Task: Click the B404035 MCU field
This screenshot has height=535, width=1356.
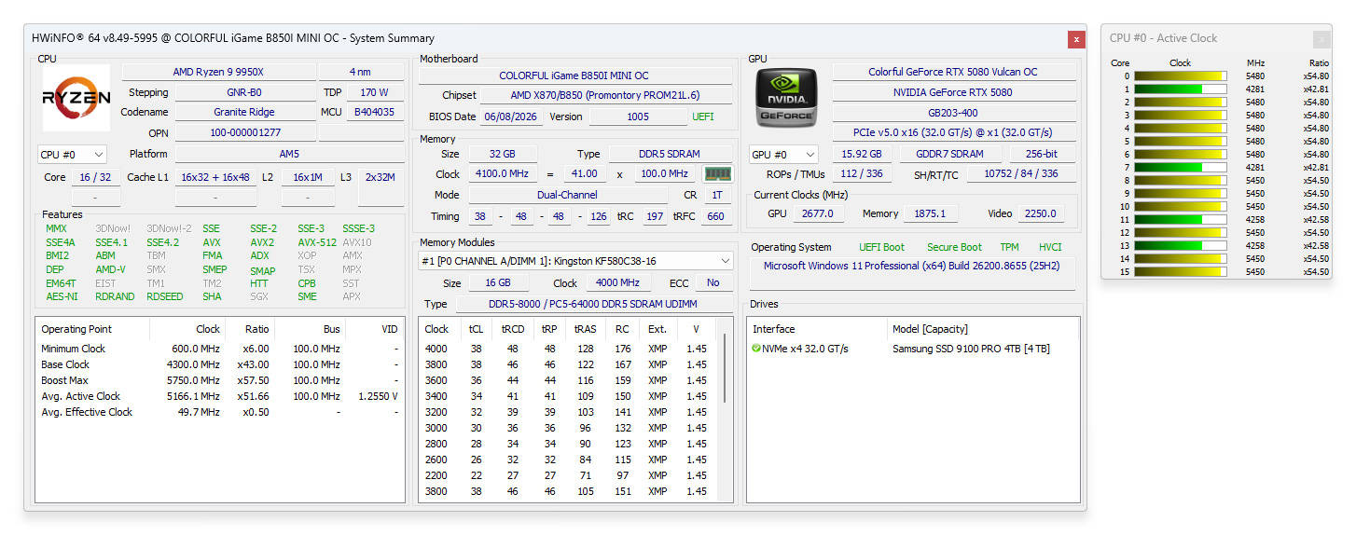Action: [x=375, y=112]
